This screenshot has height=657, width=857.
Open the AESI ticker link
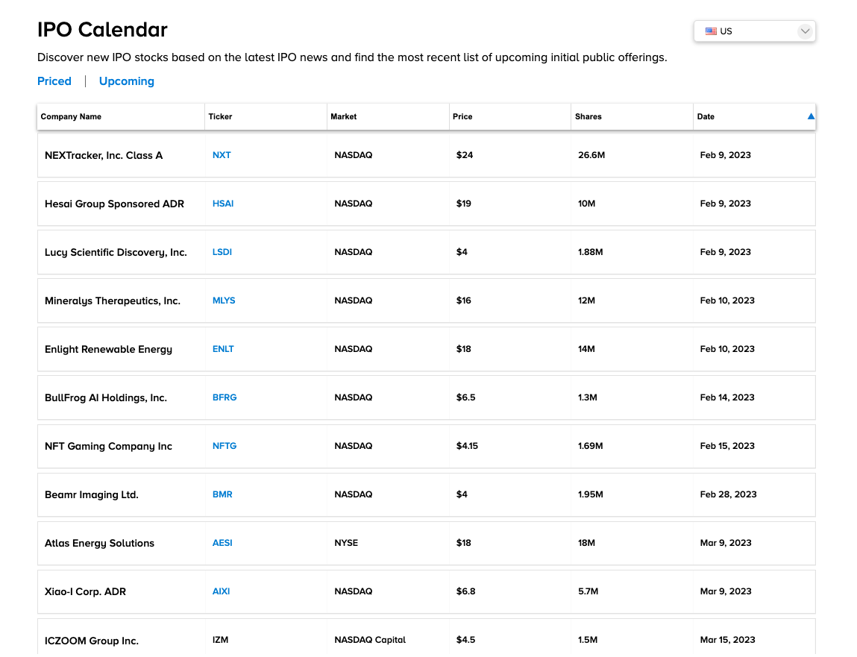click(222, 544)
